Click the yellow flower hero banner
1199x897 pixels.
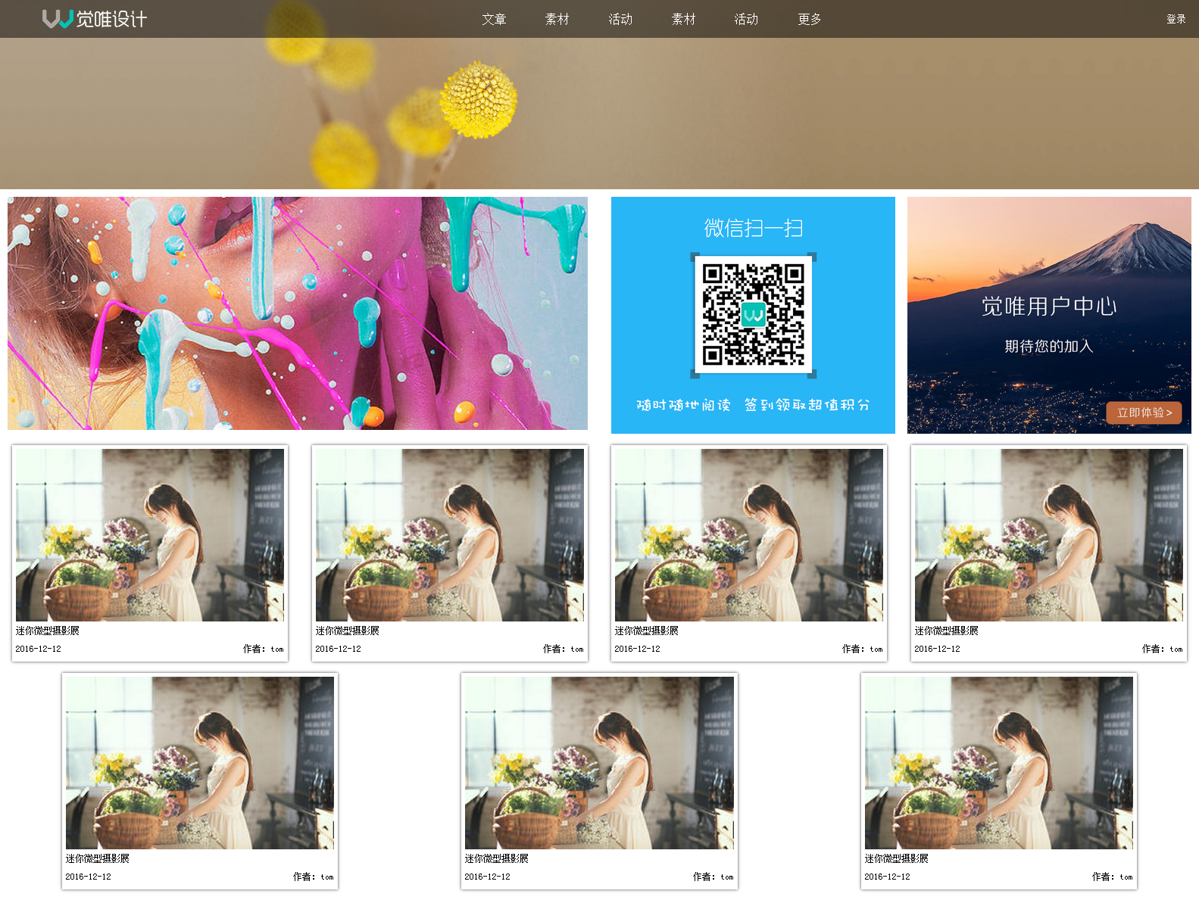[599, 114]
